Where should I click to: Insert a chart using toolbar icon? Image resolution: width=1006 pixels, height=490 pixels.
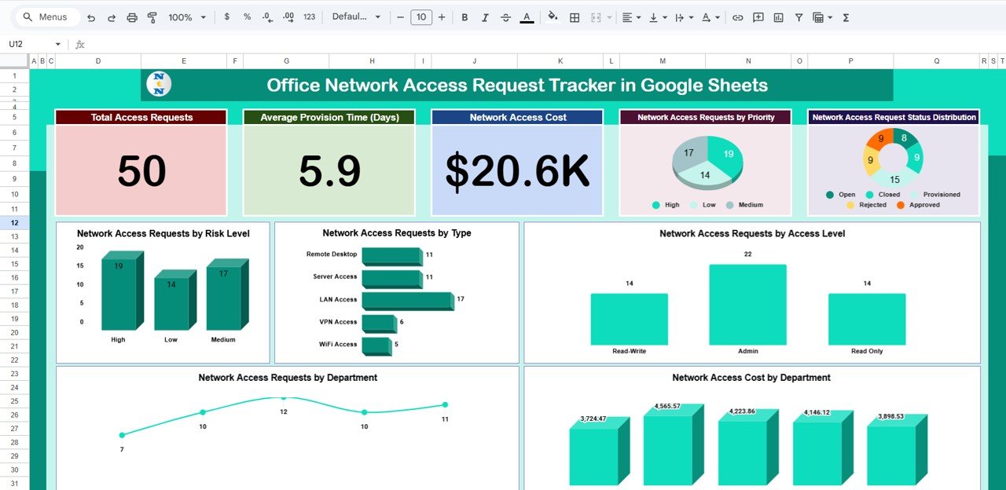point(778,17)
